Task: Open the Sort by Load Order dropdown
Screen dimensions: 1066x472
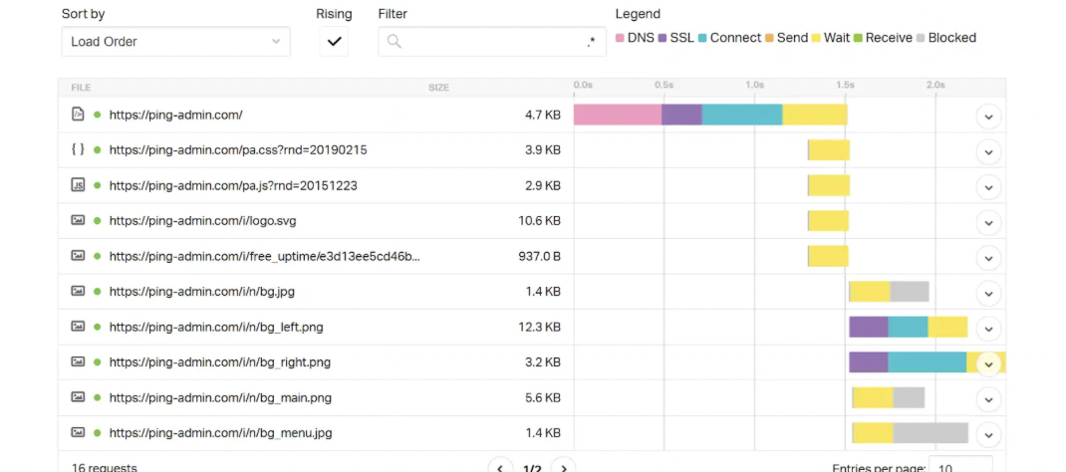Action: (175, 42)
